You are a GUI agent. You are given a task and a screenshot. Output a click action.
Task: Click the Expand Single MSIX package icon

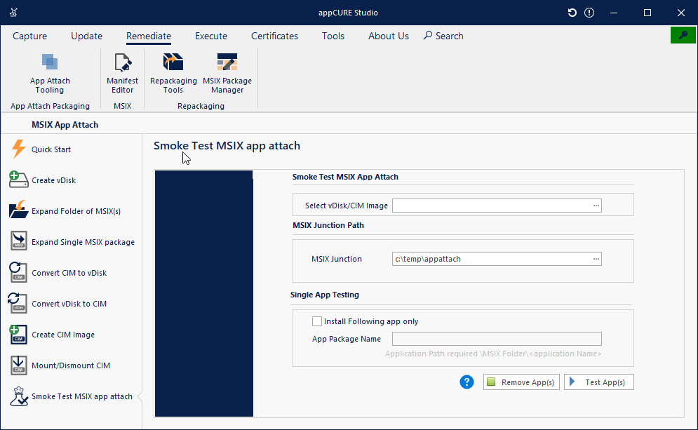click(x=18, y=242)
